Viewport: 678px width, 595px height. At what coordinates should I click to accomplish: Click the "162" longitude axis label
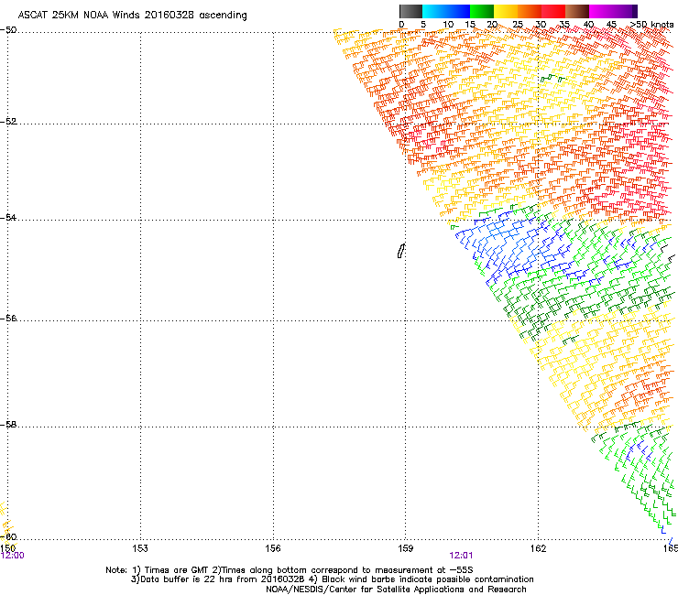point(538,548)
